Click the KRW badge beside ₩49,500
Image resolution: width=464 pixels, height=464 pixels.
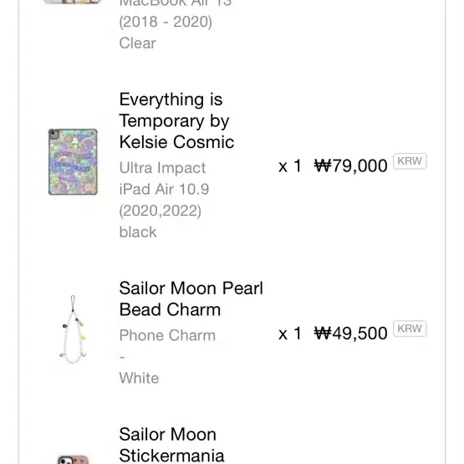tap(410, 329)
